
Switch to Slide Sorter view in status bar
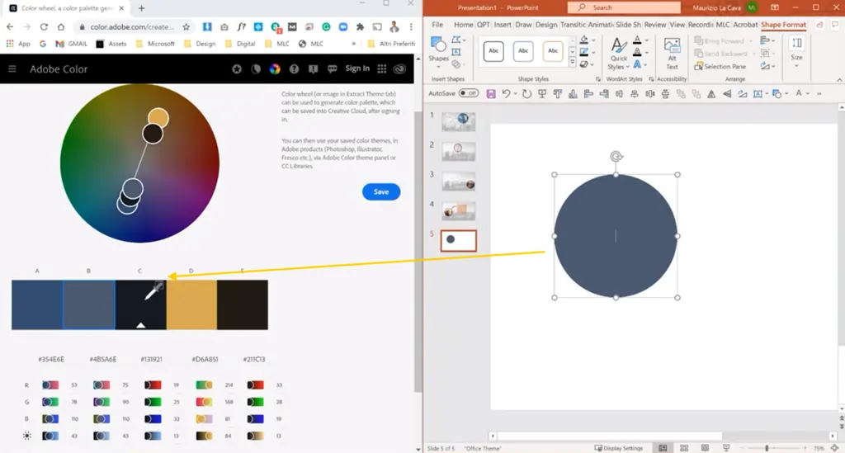pos(684,448)
